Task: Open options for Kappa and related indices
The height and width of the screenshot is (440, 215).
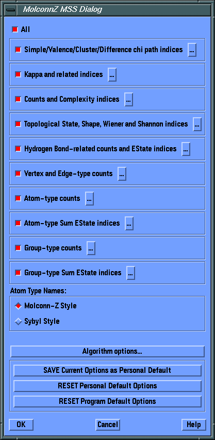Action: tap(112, 75)
